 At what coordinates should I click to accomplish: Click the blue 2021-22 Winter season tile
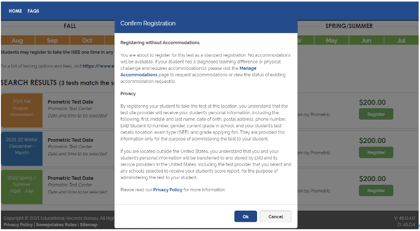[x=22, y=149]
